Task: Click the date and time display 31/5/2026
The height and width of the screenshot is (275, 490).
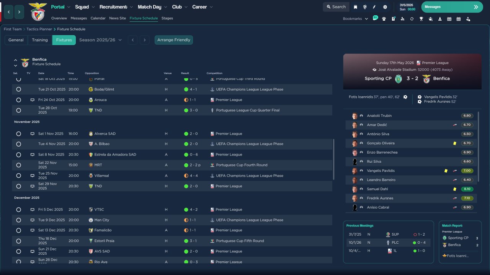Action: pyautogui.click(x=407, y=7)
